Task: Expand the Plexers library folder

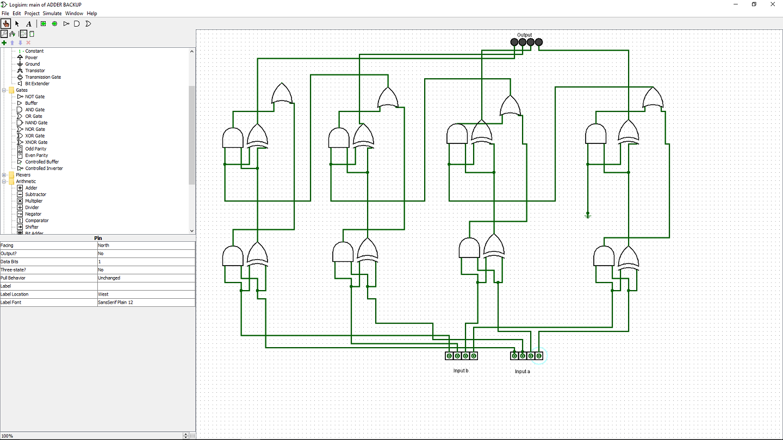Action: coord(4,175)
